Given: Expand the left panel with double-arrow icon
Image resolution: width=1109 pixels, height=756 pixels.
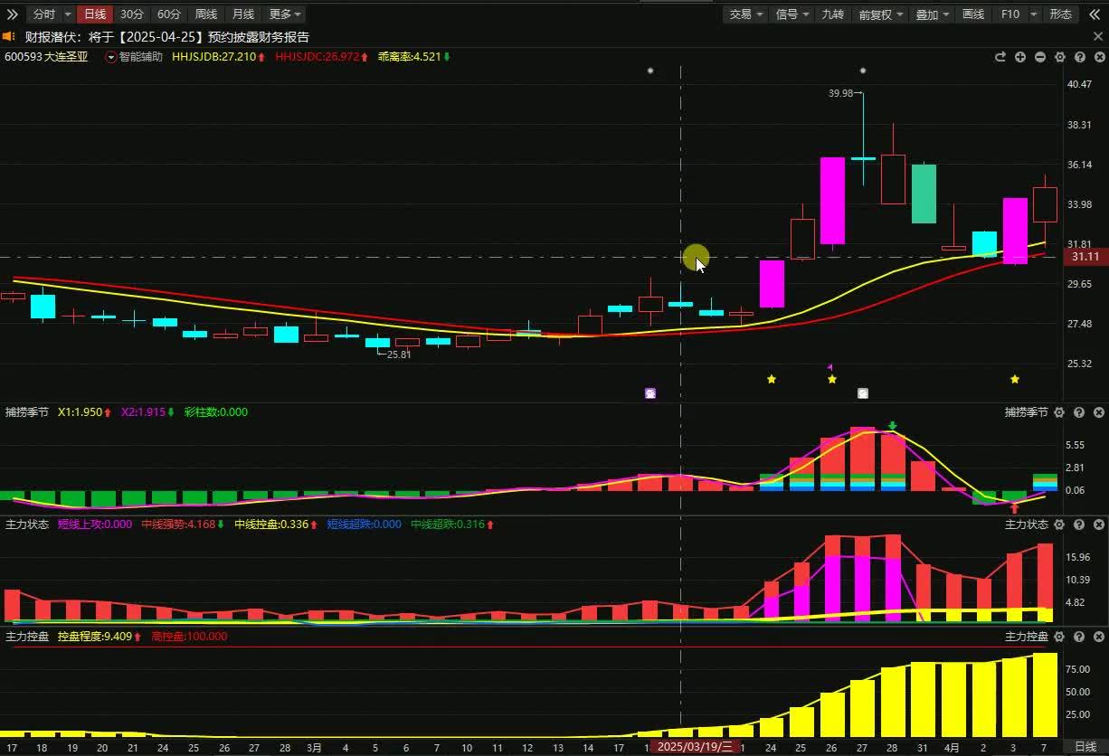Looking at the screenshot, I should (x=12, y=14).
